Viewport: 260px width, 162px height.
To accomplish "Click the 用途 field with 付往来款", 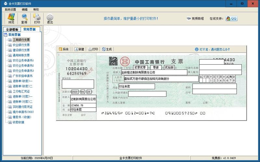I will pos(136,86).
